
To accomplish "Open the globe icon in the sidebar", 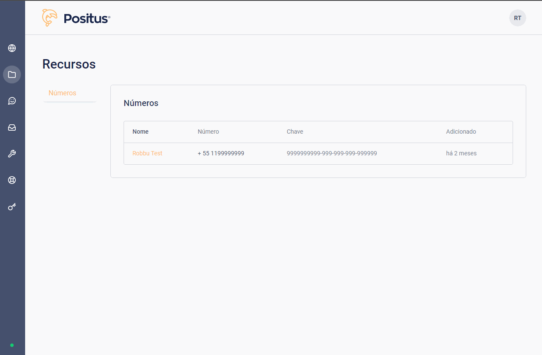I will [12, 48].
